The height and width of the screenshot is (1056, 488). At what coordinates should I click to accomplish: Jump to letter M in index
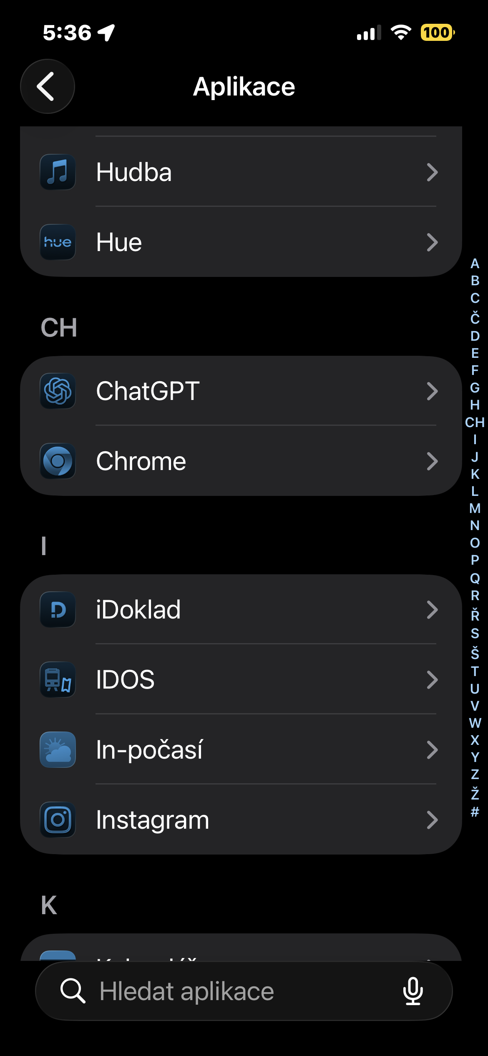[x=475, y=508]
